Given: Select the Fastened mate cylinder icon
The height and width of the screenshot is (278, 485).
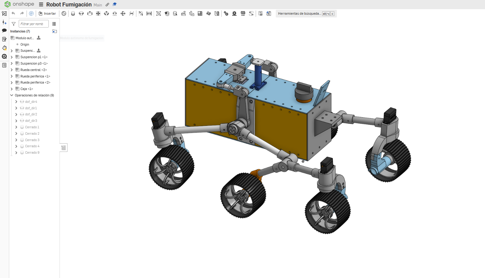Looking at the screenshot, I should [73, 13].
